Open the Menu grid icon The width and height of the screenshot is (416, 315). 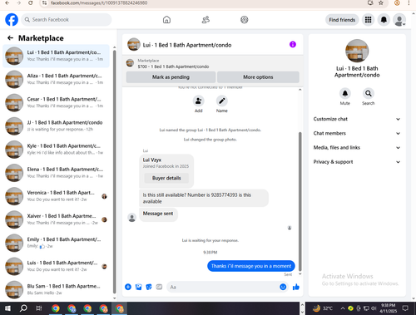[x=368, y=20]
